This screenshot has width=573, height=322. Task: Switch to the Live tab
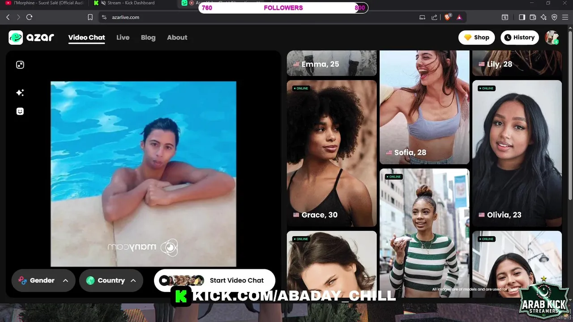click(123, 38)
